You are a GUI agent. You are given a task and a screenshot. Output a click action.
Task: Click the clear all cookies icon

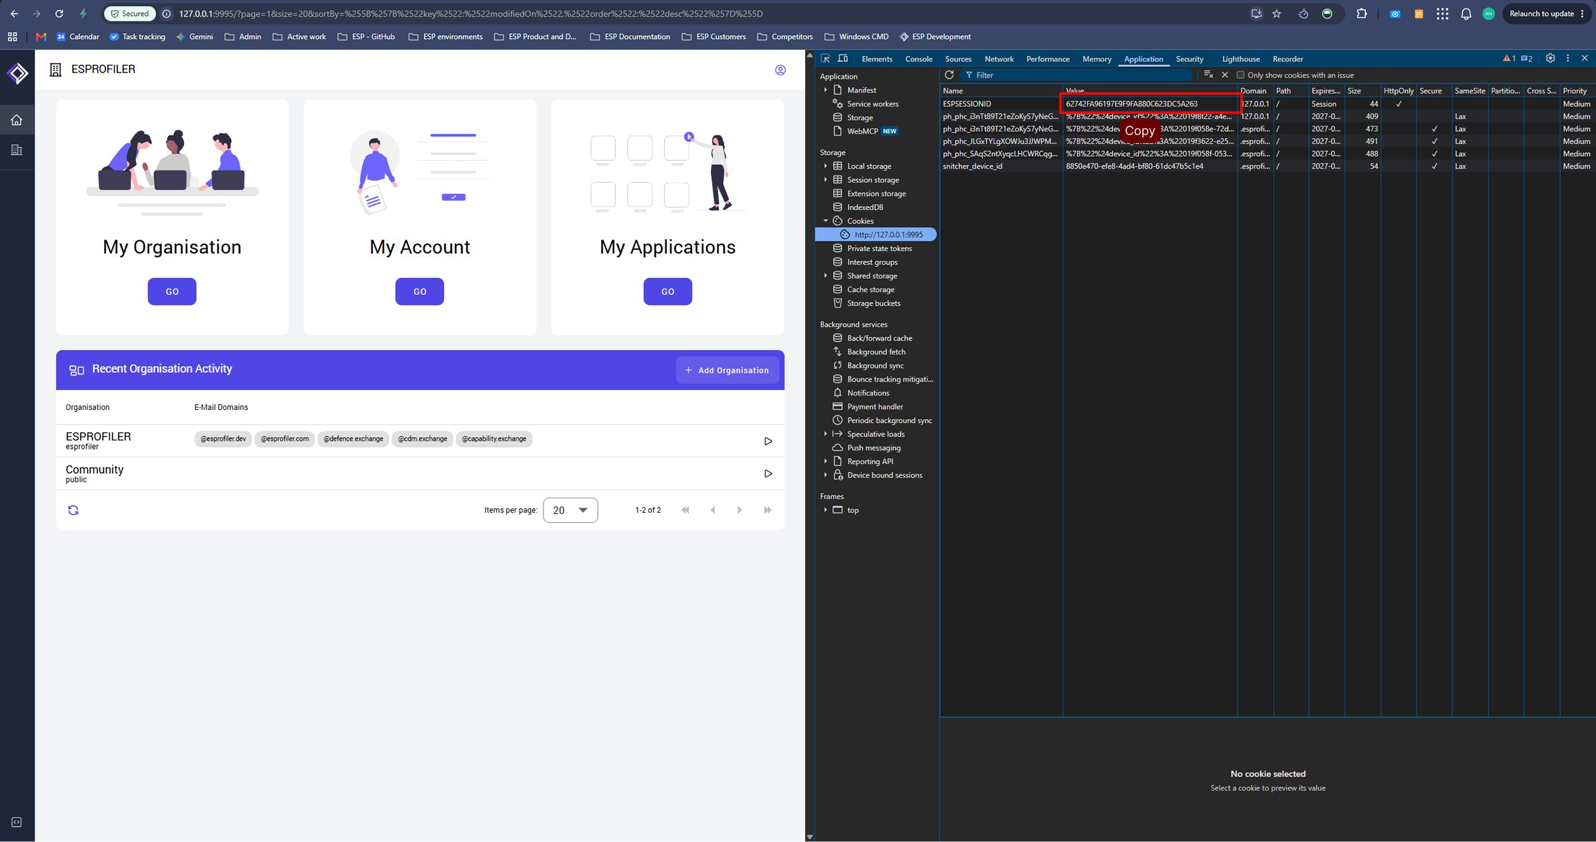click(x=1208, y=75)
